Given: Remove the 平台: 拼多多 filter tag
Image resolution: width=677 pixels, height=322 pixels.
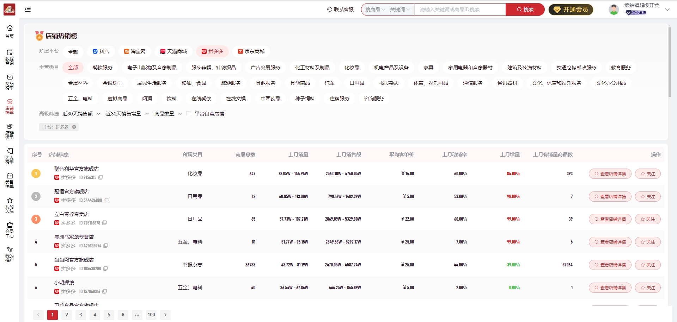Looking at the screenshot, I should (74, 127).
